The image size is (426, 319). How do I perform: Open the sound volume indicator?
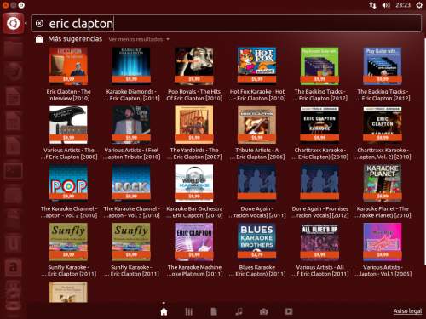[x=386, y=5]
